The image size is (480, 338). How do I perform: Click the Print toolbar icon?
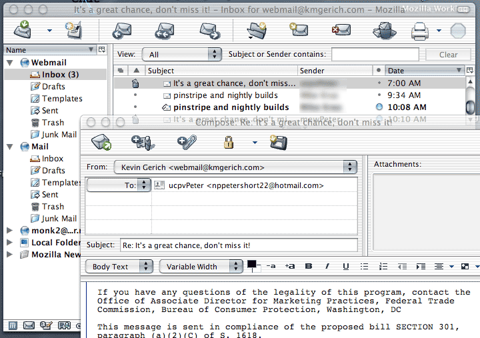point(420,31)
